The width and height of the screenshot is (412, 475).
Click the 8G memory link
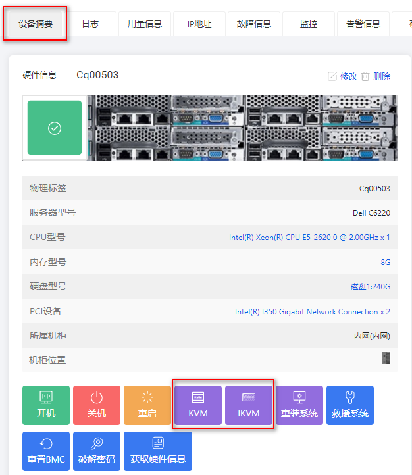tap(385, 262)
